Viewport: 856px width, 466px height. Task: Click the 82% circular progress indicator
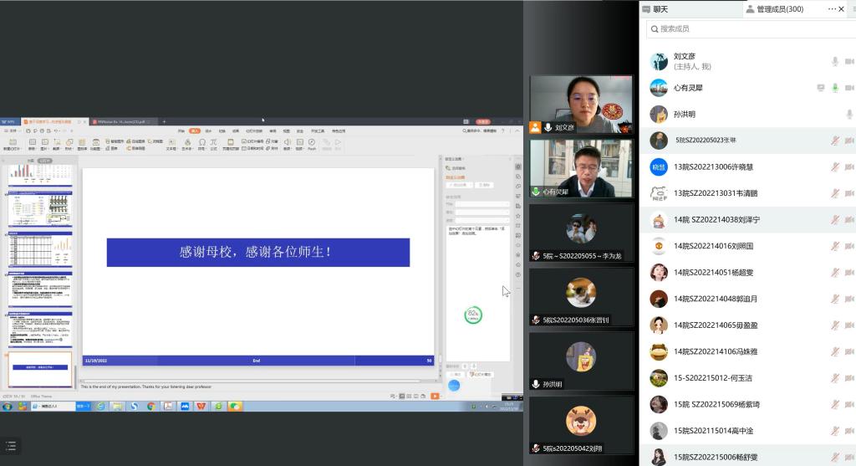coord(473,315)
